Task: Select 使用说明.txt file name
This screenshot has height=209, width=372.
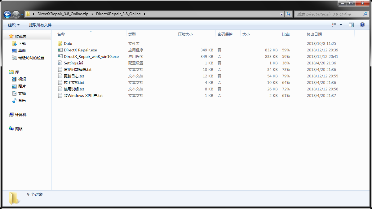Action: point(74,89)
